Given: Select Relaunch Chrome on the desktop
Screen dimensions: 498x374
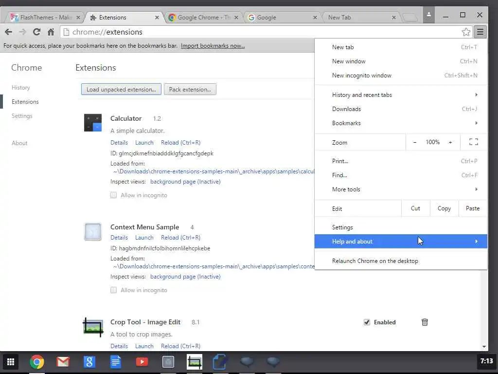Looking at the screenshot, I should [x=401, y=261].
